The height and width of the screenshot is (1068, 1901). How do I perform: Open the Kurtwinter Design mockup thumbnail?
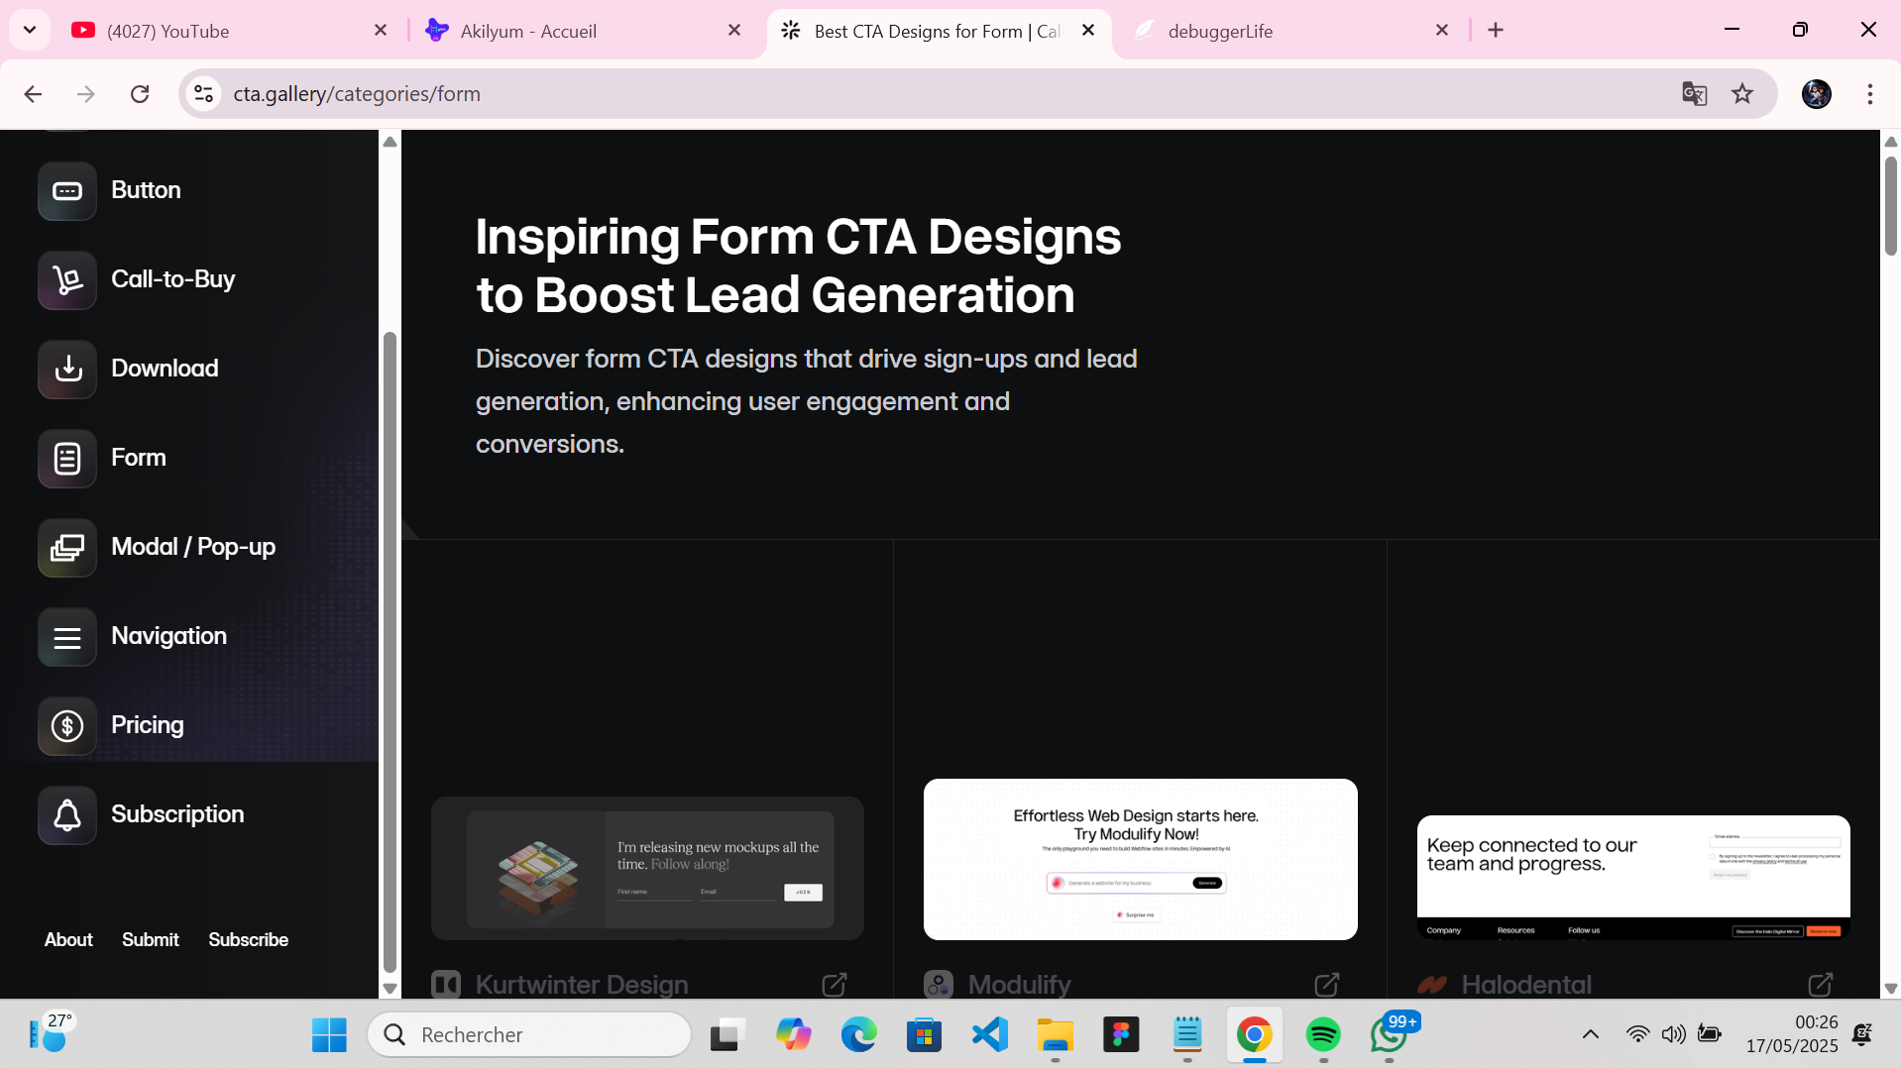click(647, 869)
